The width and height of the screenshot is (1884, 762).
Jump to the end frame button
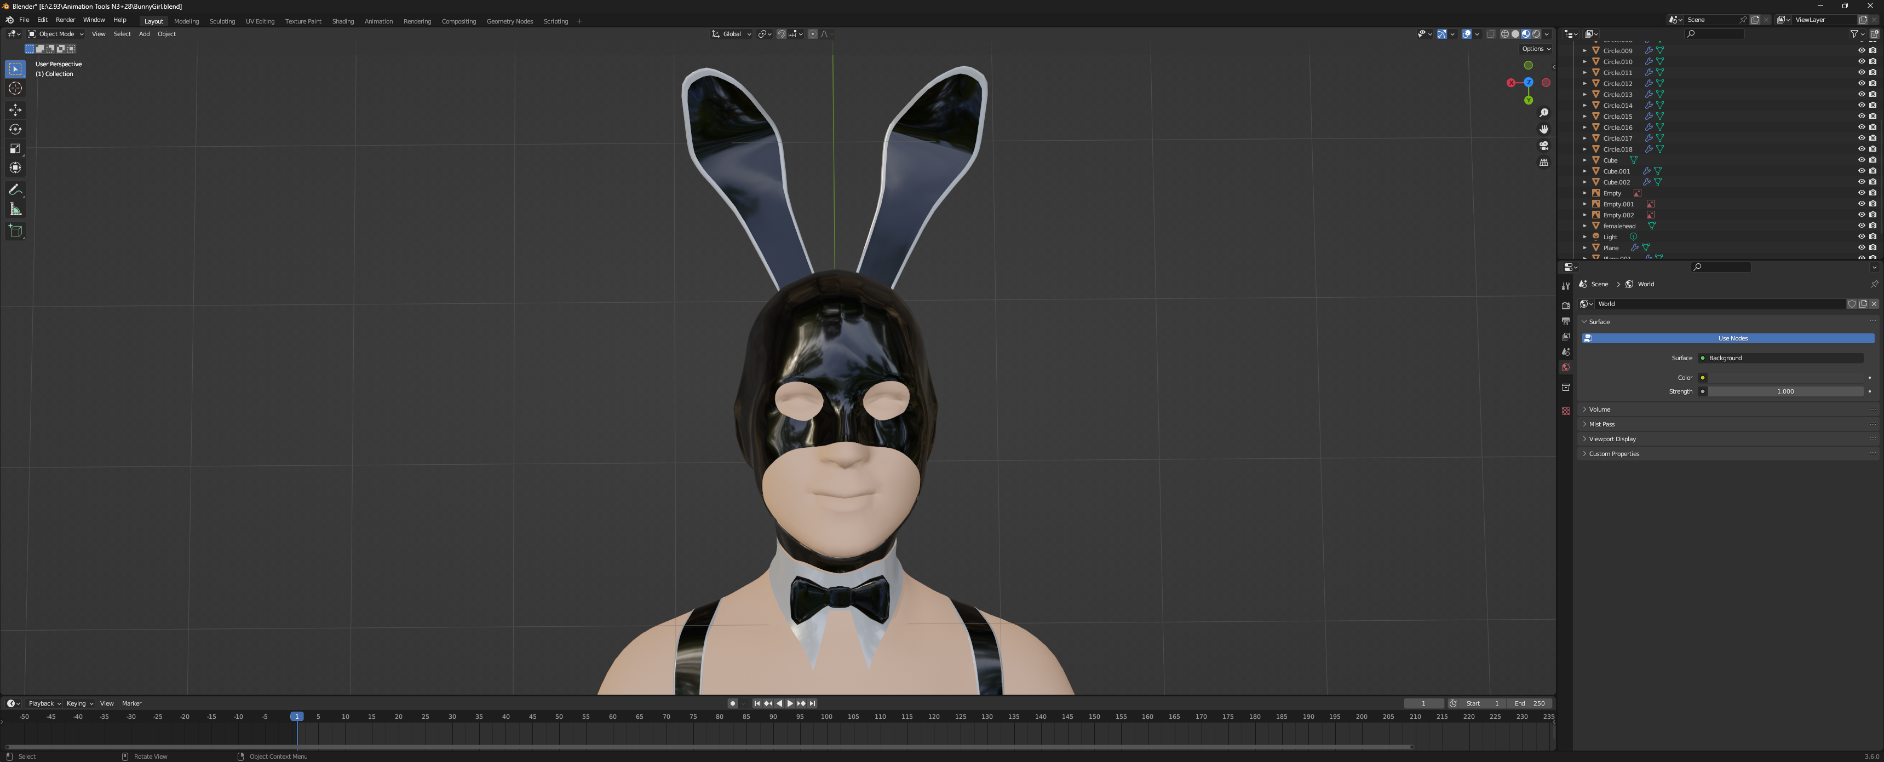click(x=813, y=703)
